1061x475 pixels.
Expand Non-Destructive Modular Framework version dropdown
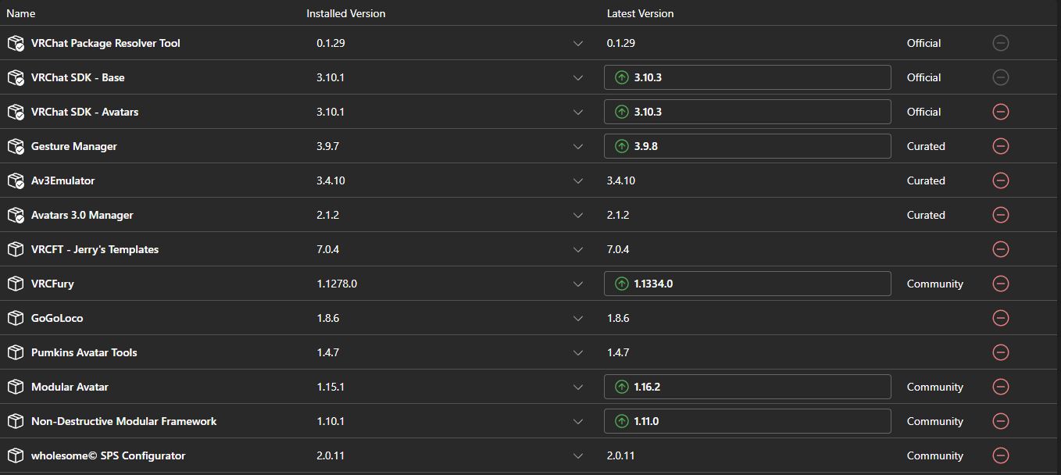point(578,422)
